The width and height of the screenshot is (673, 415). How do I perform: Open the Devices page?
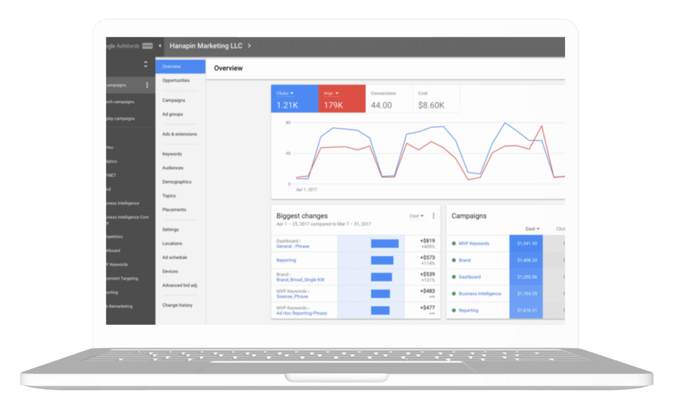[x=170, y=271]
